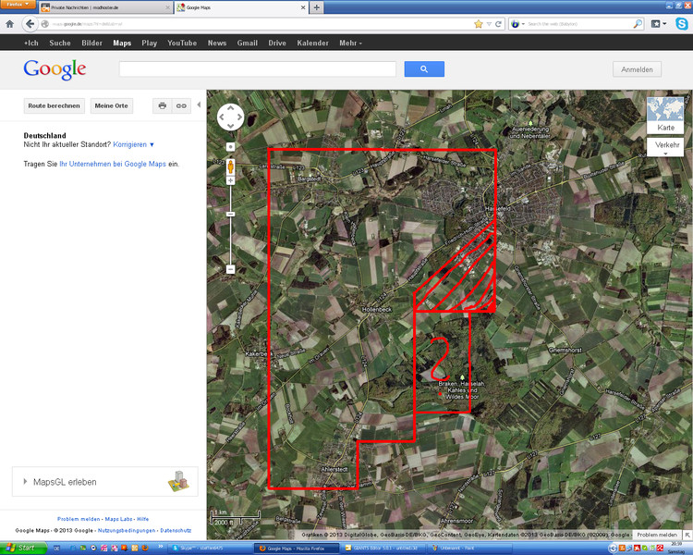Click the Firefox home icon
Viewport: 693px width, 555px height.
10,24
